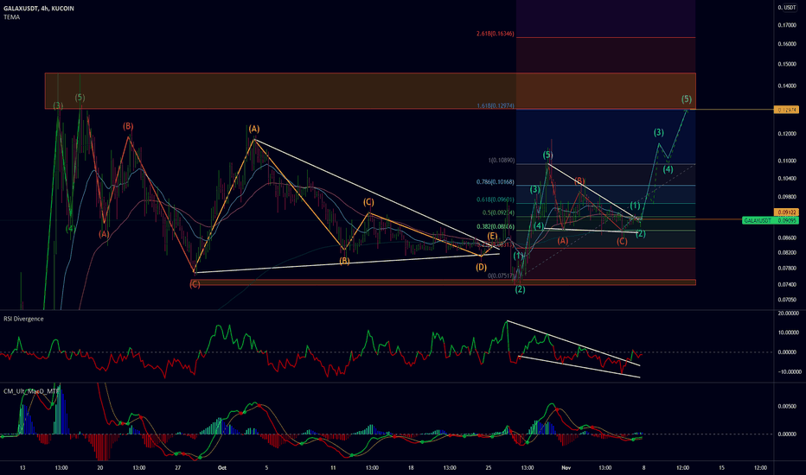
Task: Click the orange 0.12974 price tag on the axis
Action: click(x=786, y=110)
